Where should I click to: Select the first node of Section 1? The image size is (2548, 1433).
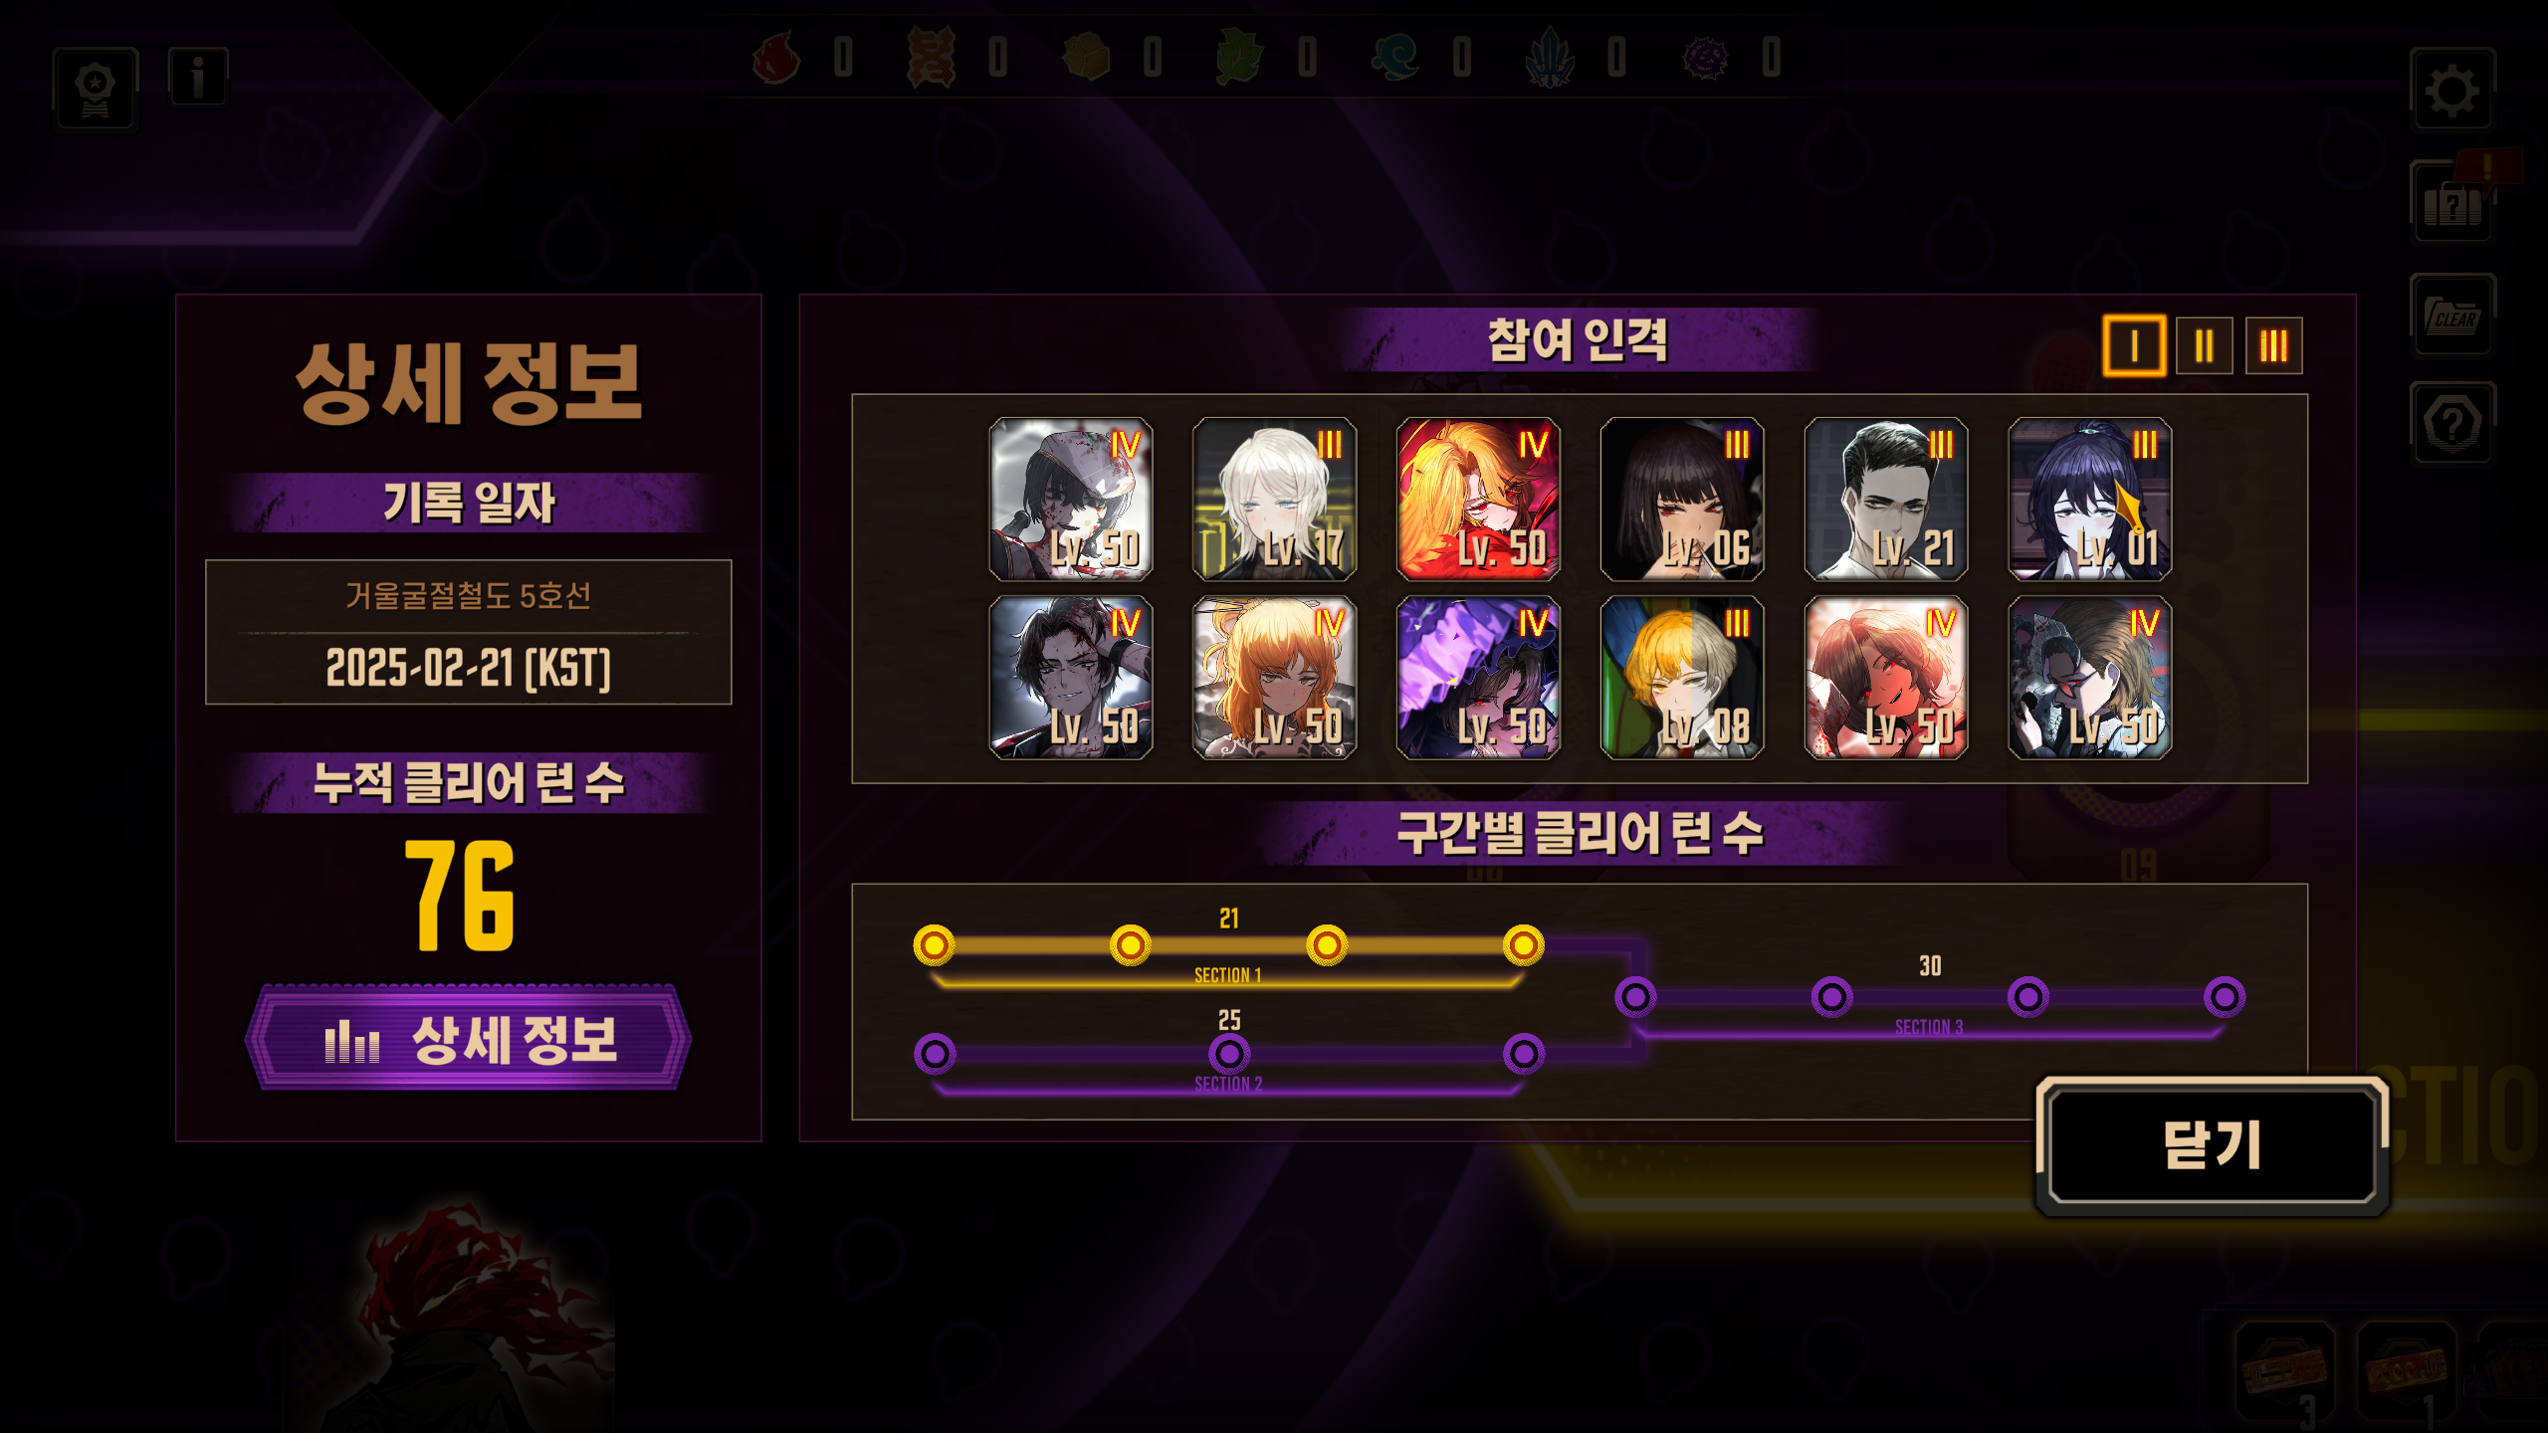click(x=934, y=945)
